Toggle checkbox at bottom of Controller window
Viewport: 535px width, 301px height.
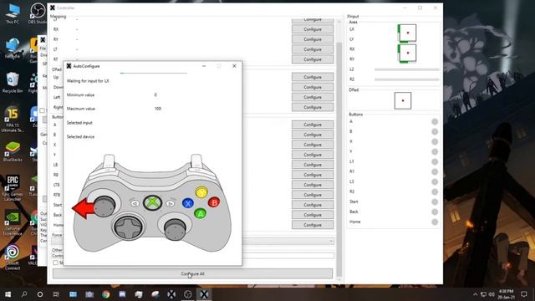(55, 263)
